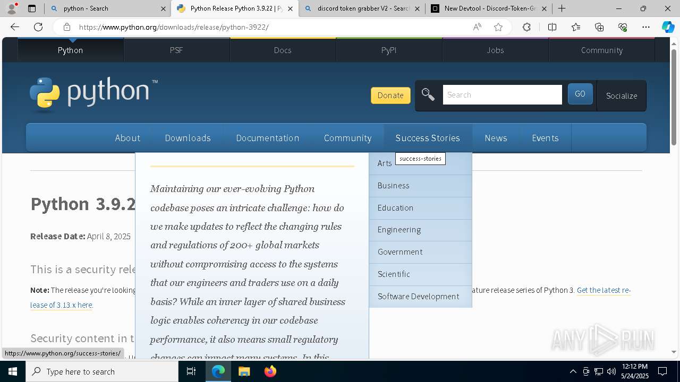Open the volume tray icon
This screenshot has width=680, height=382.
point(611,371)
